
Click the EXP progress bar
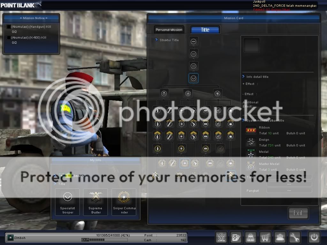(104, 240)
